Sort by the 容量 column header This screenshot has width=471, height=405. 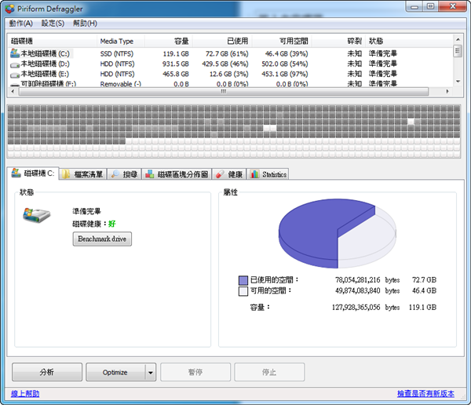coord(169,41)
